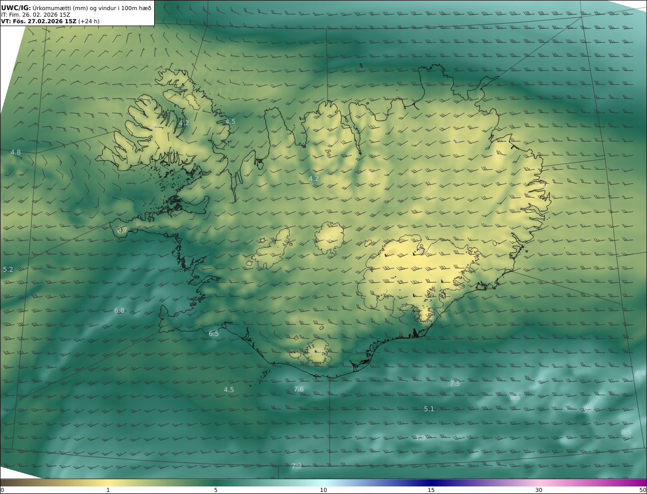647x494 pixels.
Task: Click the 7.5 precipitation value label
Action: tap(455, 384)
